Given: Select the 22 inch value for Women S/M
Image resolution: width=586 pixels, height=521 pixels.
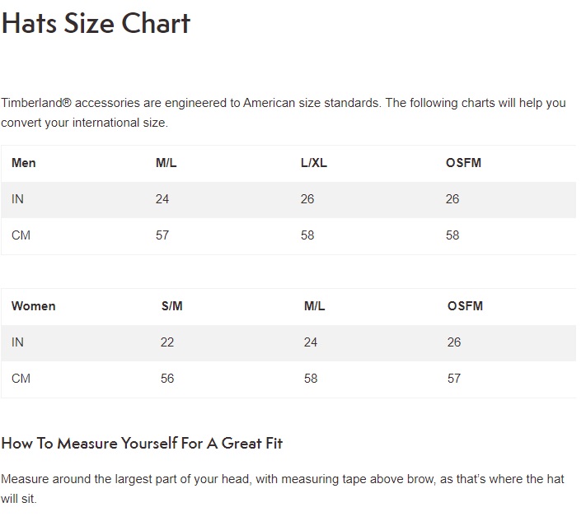Looking at the screenshot, I should [x=167, y=342].
